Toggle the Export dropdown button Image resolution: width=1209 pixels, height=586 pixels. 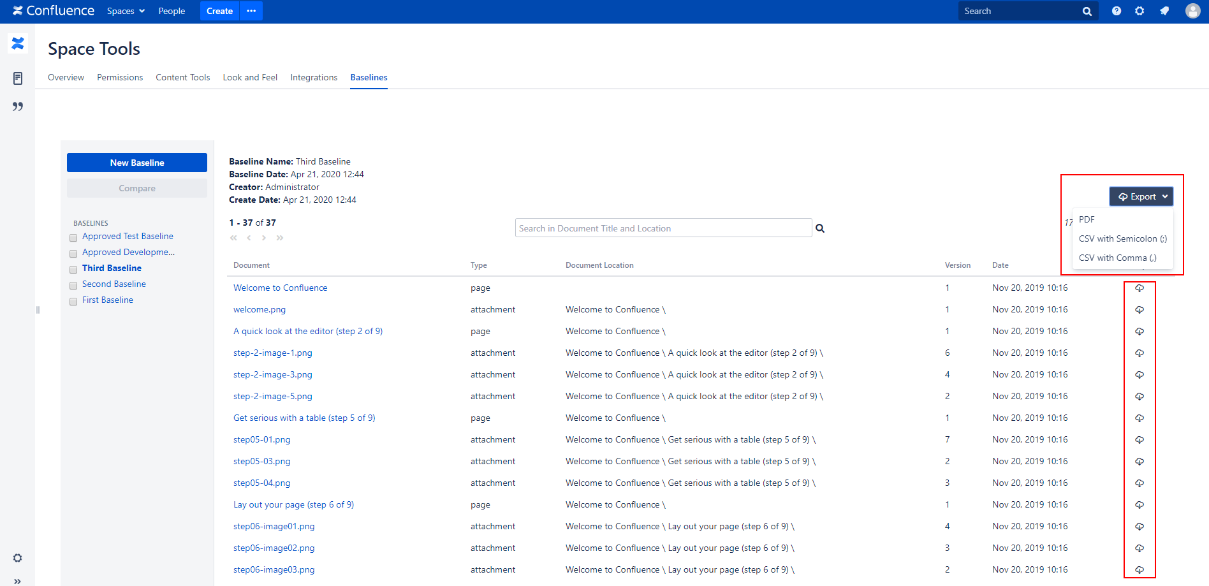coord(1141,196)
